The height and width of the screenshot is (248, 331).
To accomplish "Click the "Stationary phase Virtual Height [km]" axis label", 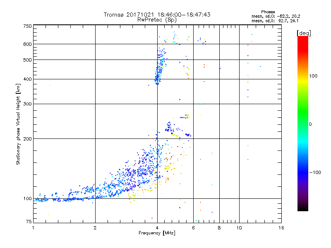I will coord(18,124).
